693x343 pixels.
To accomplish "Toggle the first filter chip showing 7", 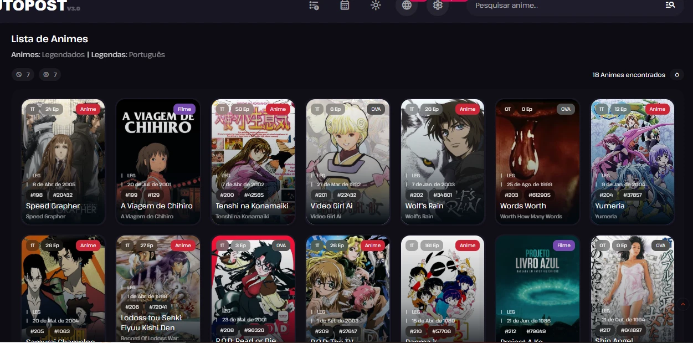I will [23, 75].
